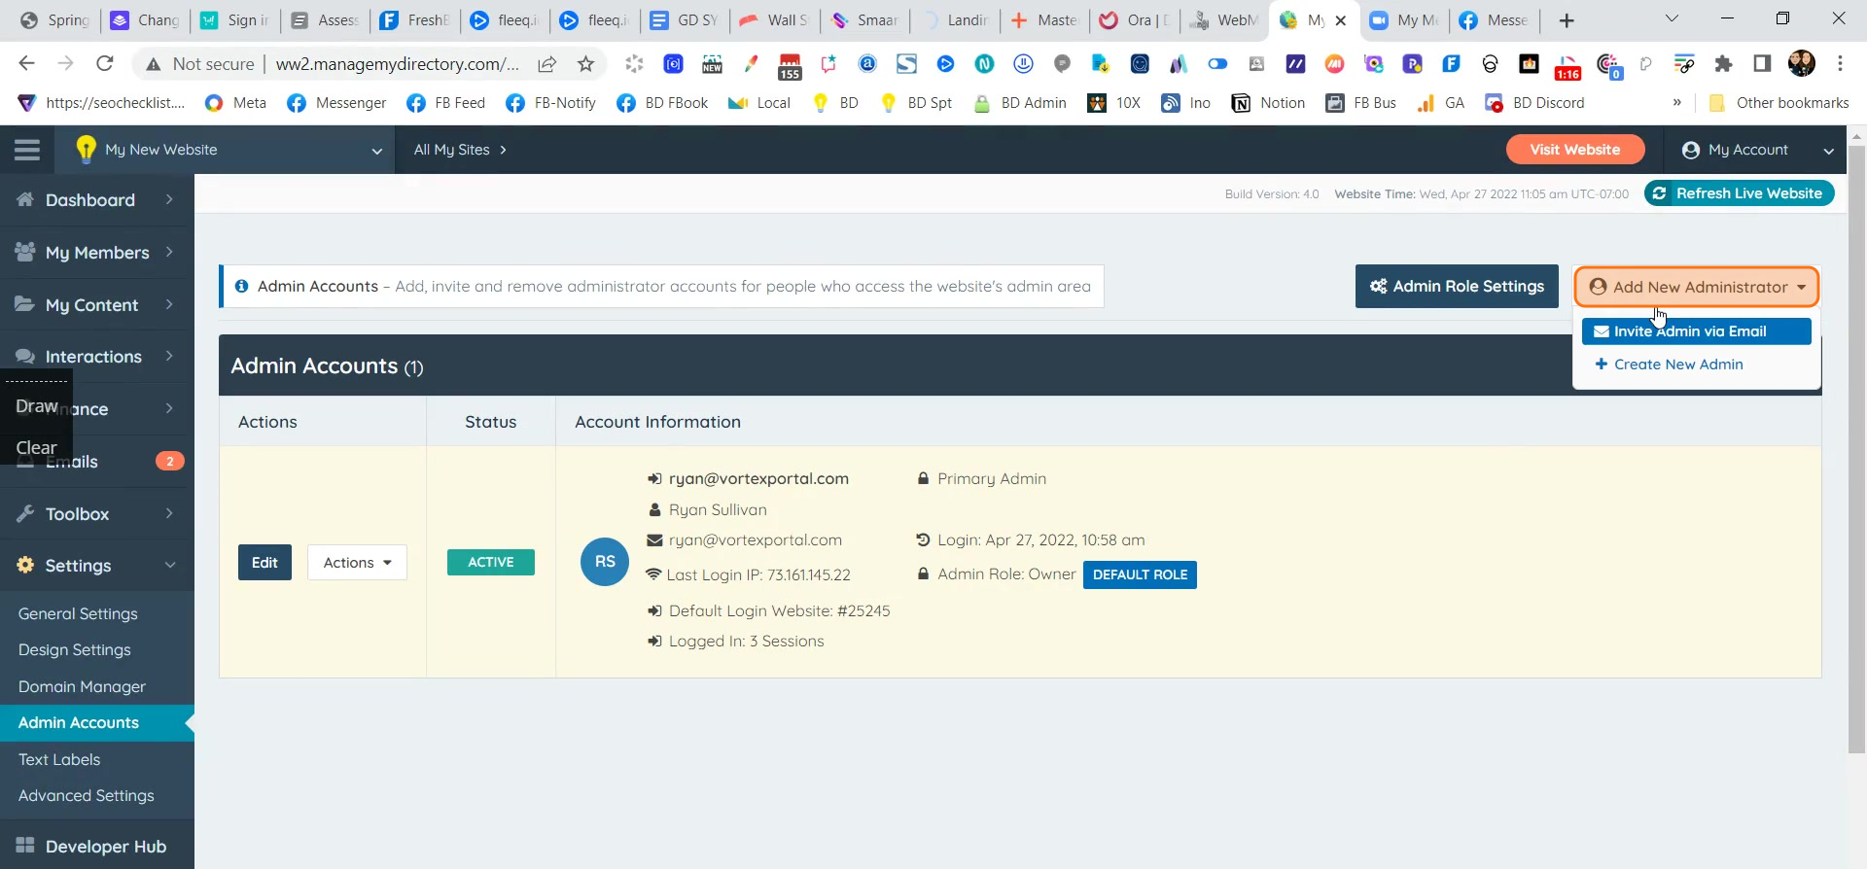Collapse the Settings sidebar section
The width and height of the screenshot is (1867, 869).
pos(97,566)
